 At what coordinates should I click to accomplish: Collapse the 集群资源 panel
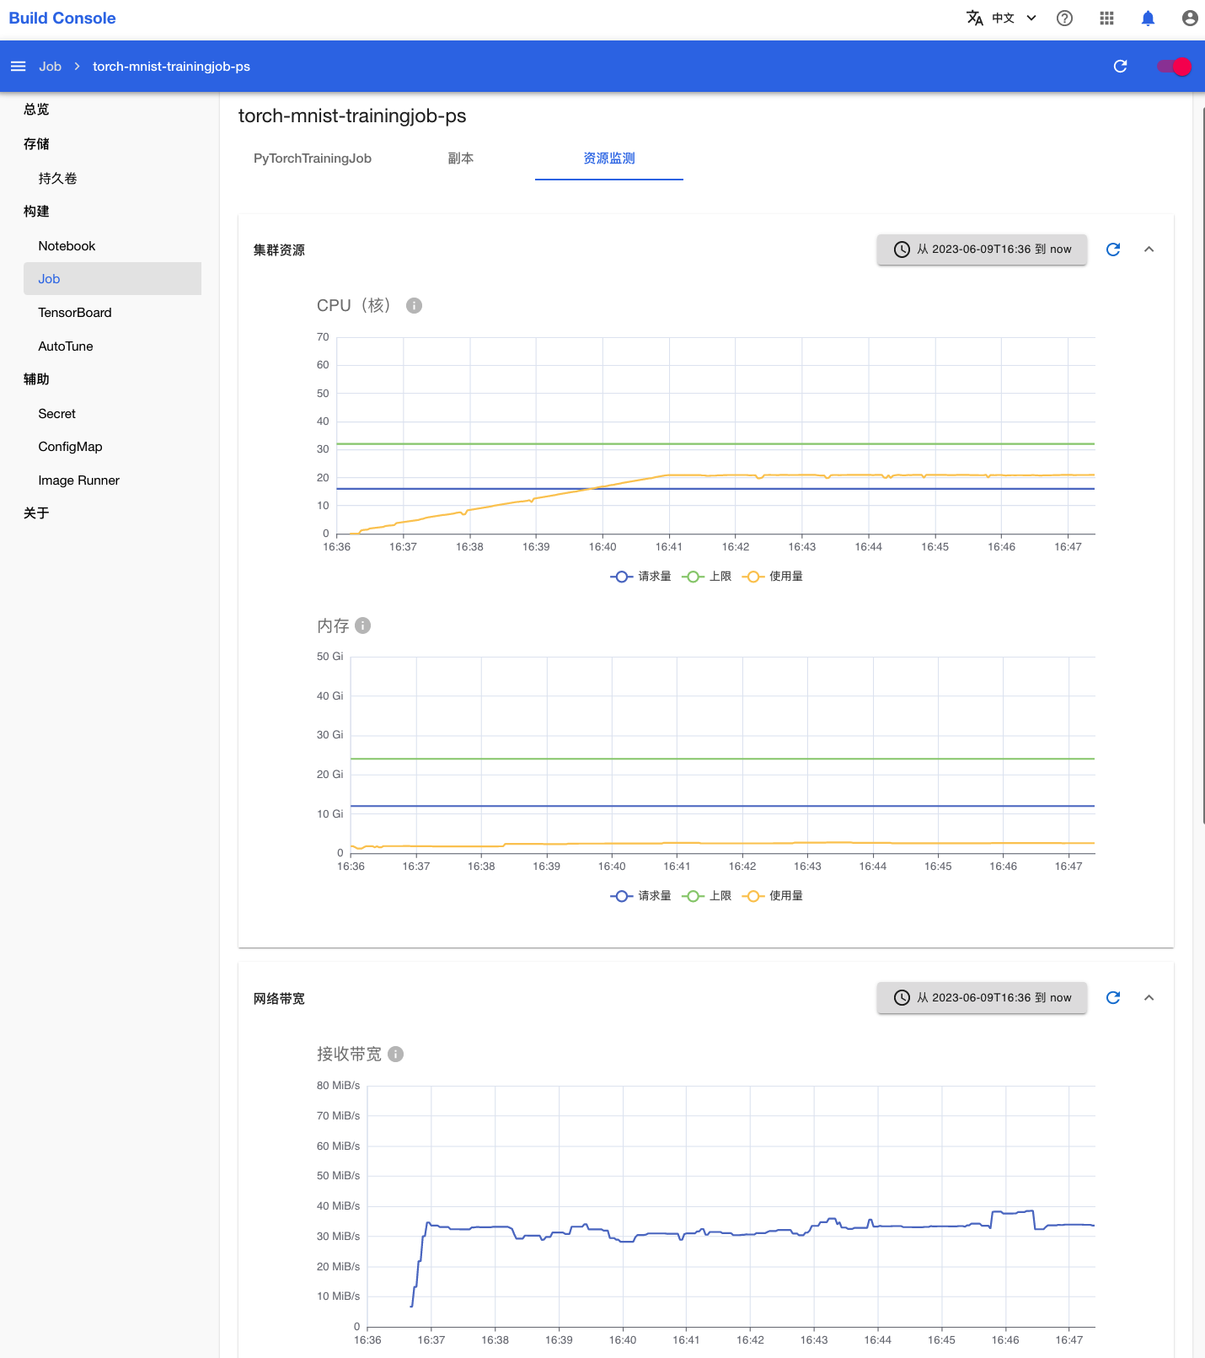[1149, 250]
